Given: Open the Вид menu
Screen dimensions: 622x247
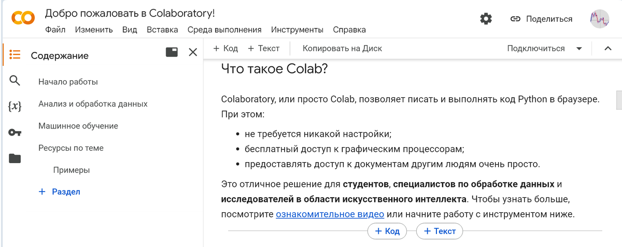Looking at the screenshot, I should tap(130, 30).
